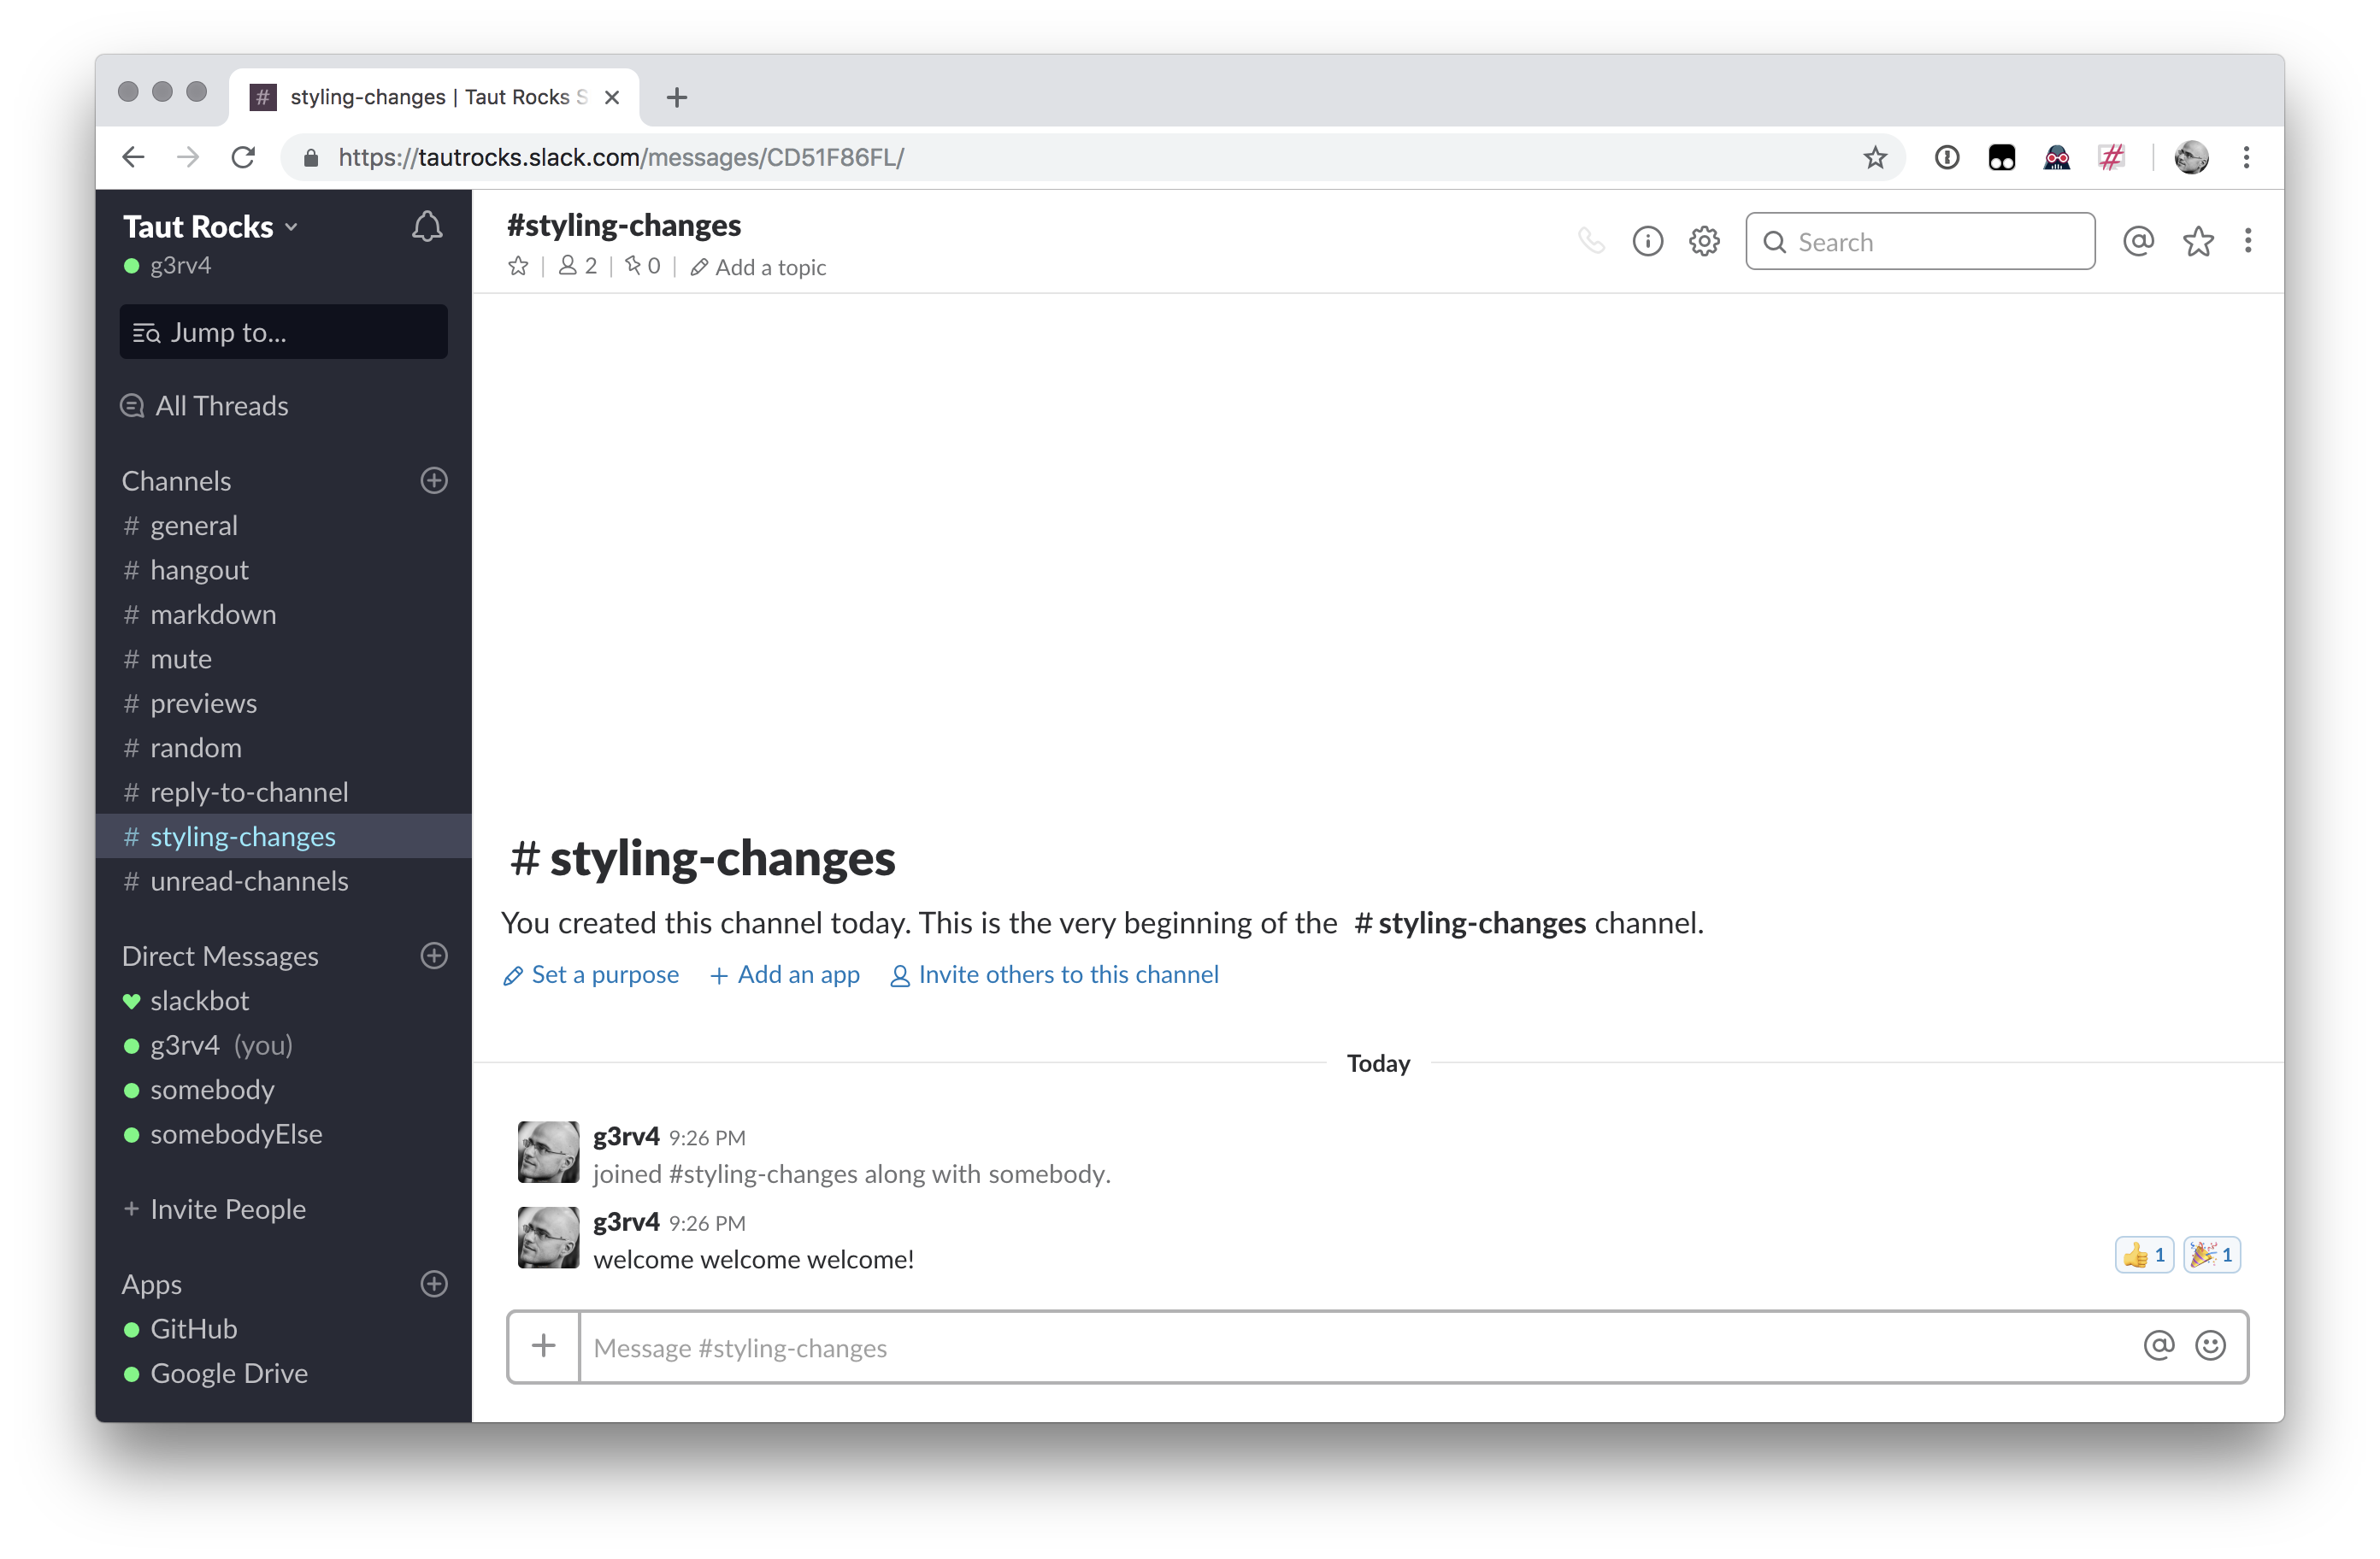This screenshot has width=2380, height=1559.
Task: Switch to the #unread-channels channel
Action: [284, 881]
